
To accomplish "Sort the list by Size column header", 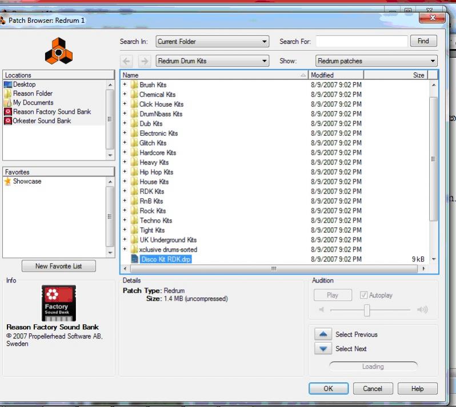I will pos(396,75).
